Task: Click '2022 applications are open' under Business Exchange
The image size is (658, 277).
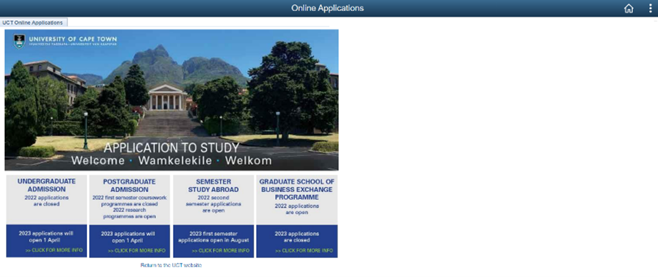Action: point(297,209)
